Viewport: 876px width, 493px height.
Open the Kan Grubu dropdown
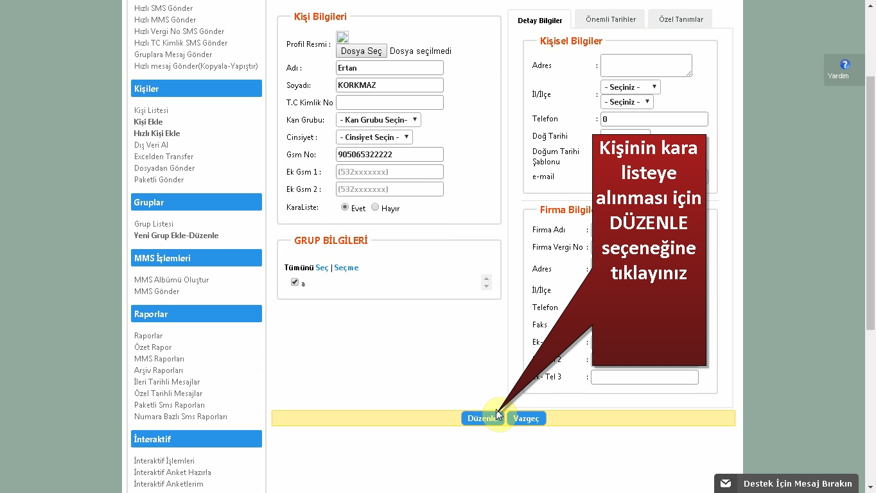378,119
